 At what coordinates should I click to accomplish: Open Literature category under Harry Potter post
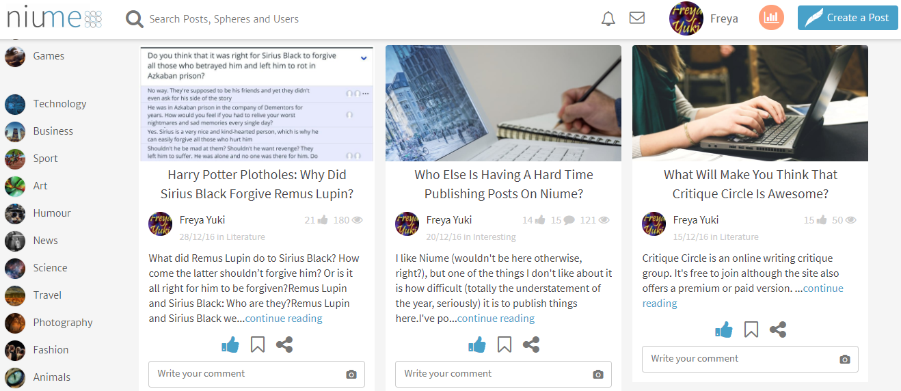tap(245, 237)
